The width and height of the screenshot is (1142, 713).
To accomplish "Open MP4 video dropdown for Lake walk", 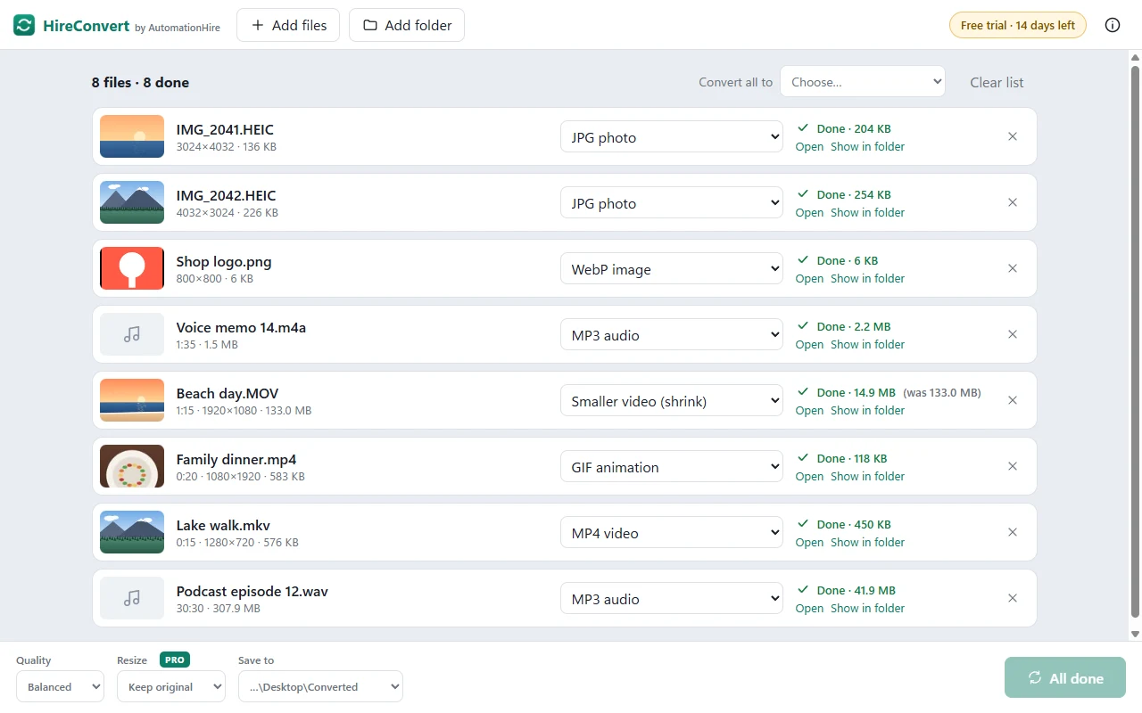I will (x=672, y=533).
